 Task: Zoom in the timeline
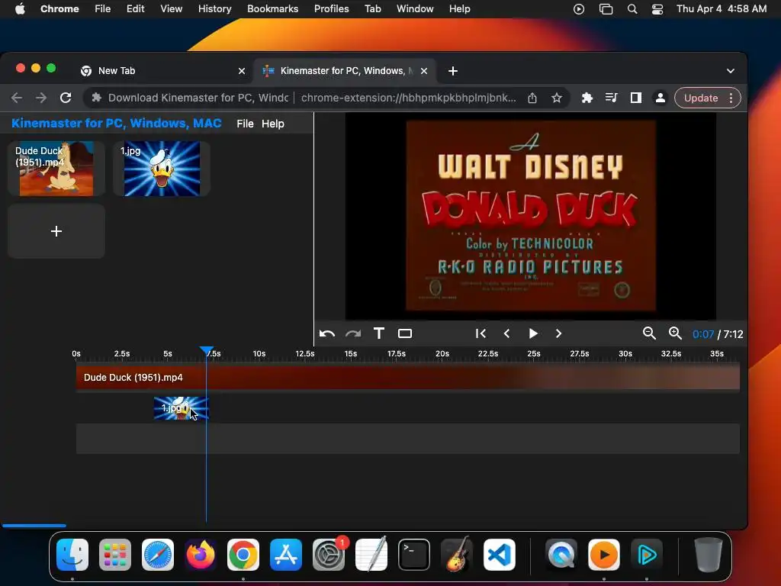coord(675,333)
